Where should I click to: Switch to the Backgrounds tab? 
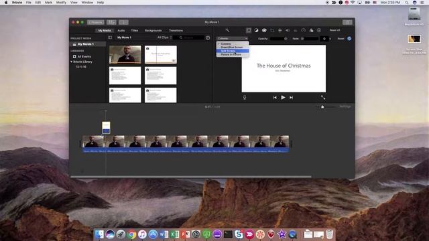(x=154, y=30)
